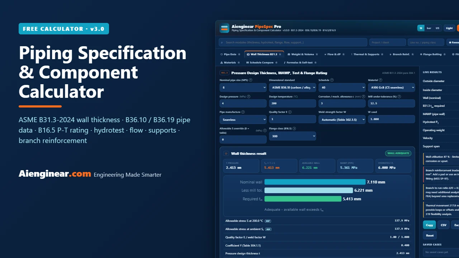Open the Nominal pipe size dropdown
Screen dimensions: 459x258
(243, 87)
